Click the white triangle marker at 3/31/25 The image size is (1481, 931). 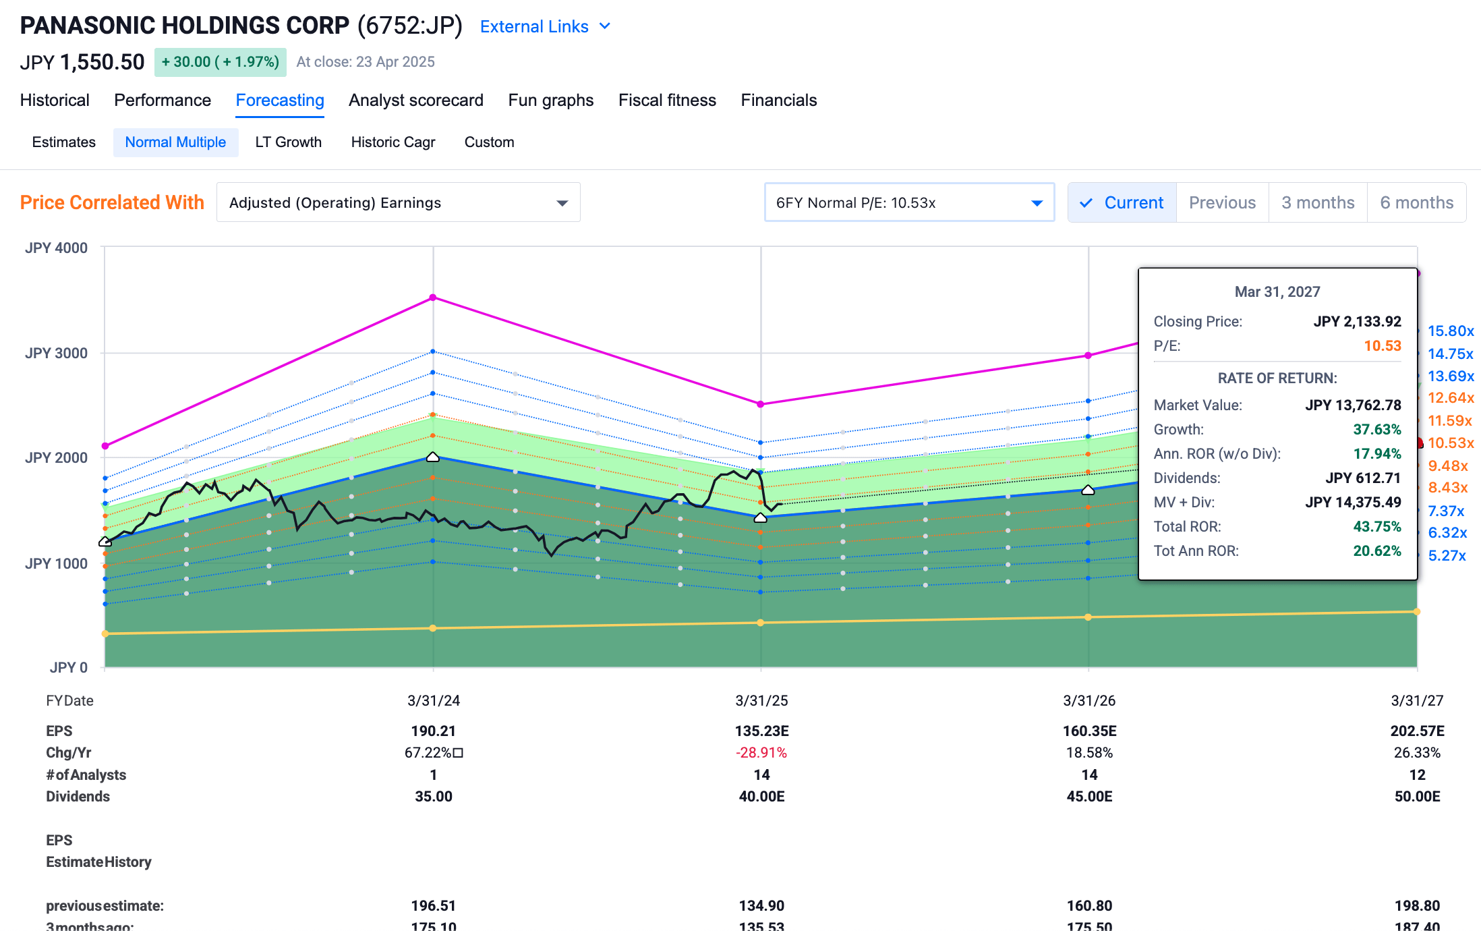click(760, 518)
